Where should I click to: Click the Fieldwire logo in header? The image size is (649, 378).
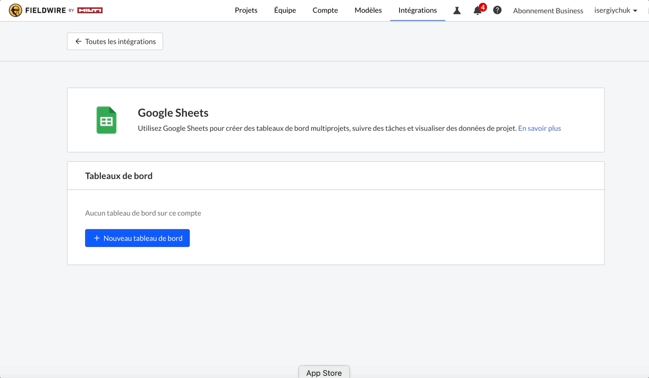coord(37,11)
